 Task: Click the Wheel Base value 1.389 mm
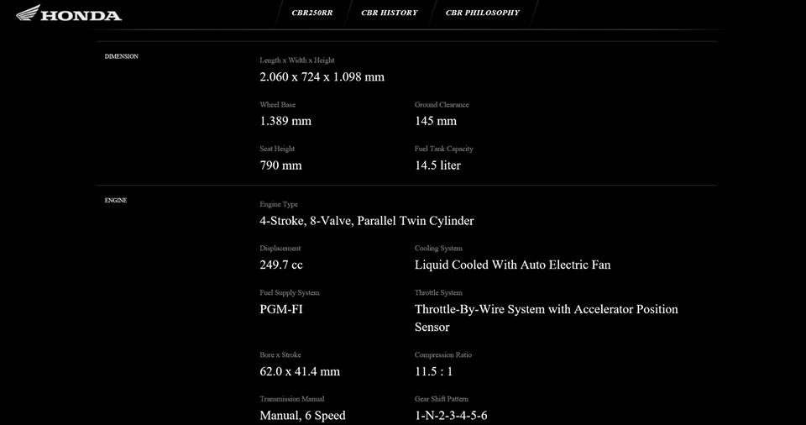coord(285,121)
